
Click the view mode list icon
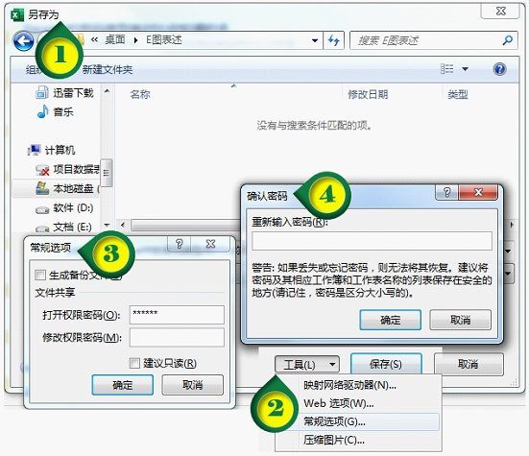[447, 69]
